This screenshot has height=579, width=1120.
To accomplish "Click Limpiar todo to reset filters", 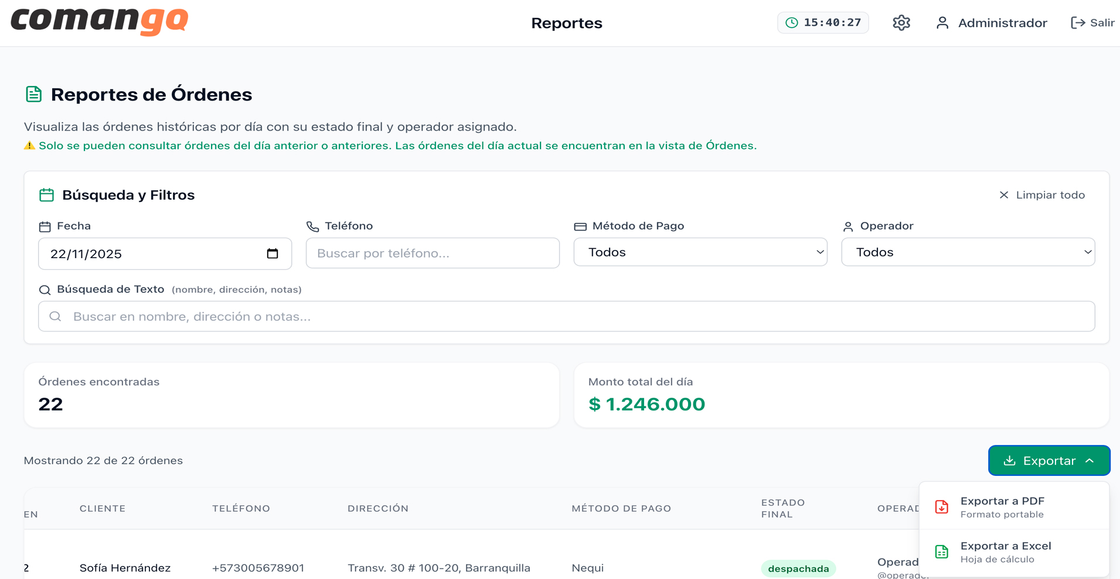I will pyautogui.click(x=1042, y=195).
